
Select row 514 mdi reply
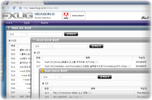(x=19, y=71)
